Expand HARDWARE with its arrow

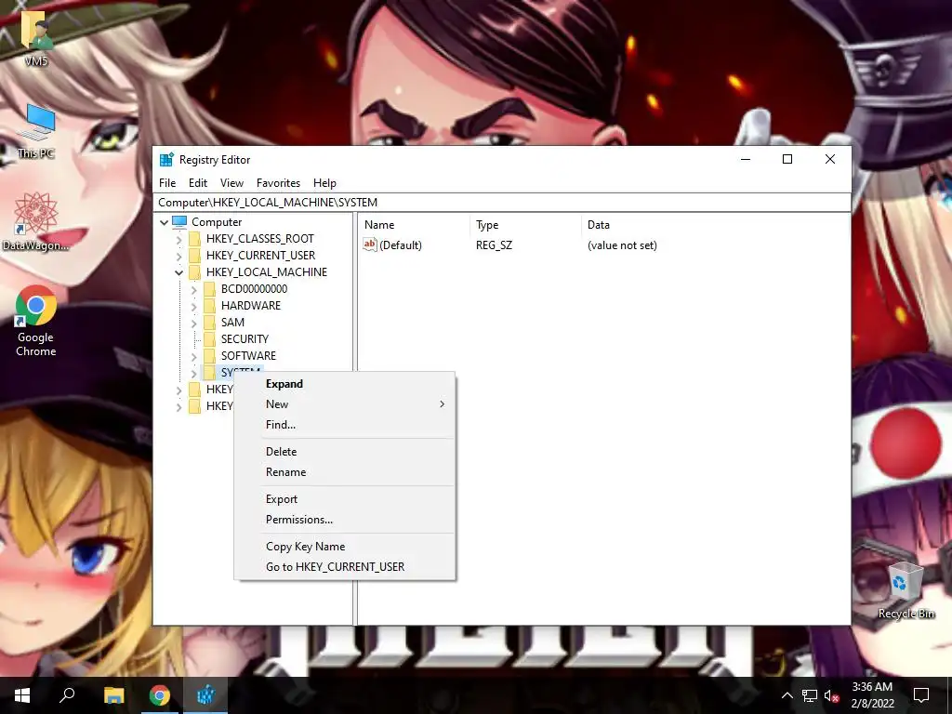(193, 306)
